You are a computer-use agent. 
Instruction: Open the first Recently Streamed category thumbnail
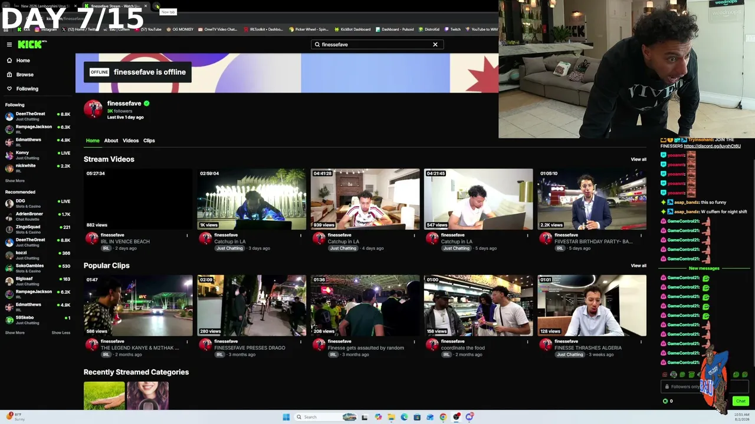point(104,396)
